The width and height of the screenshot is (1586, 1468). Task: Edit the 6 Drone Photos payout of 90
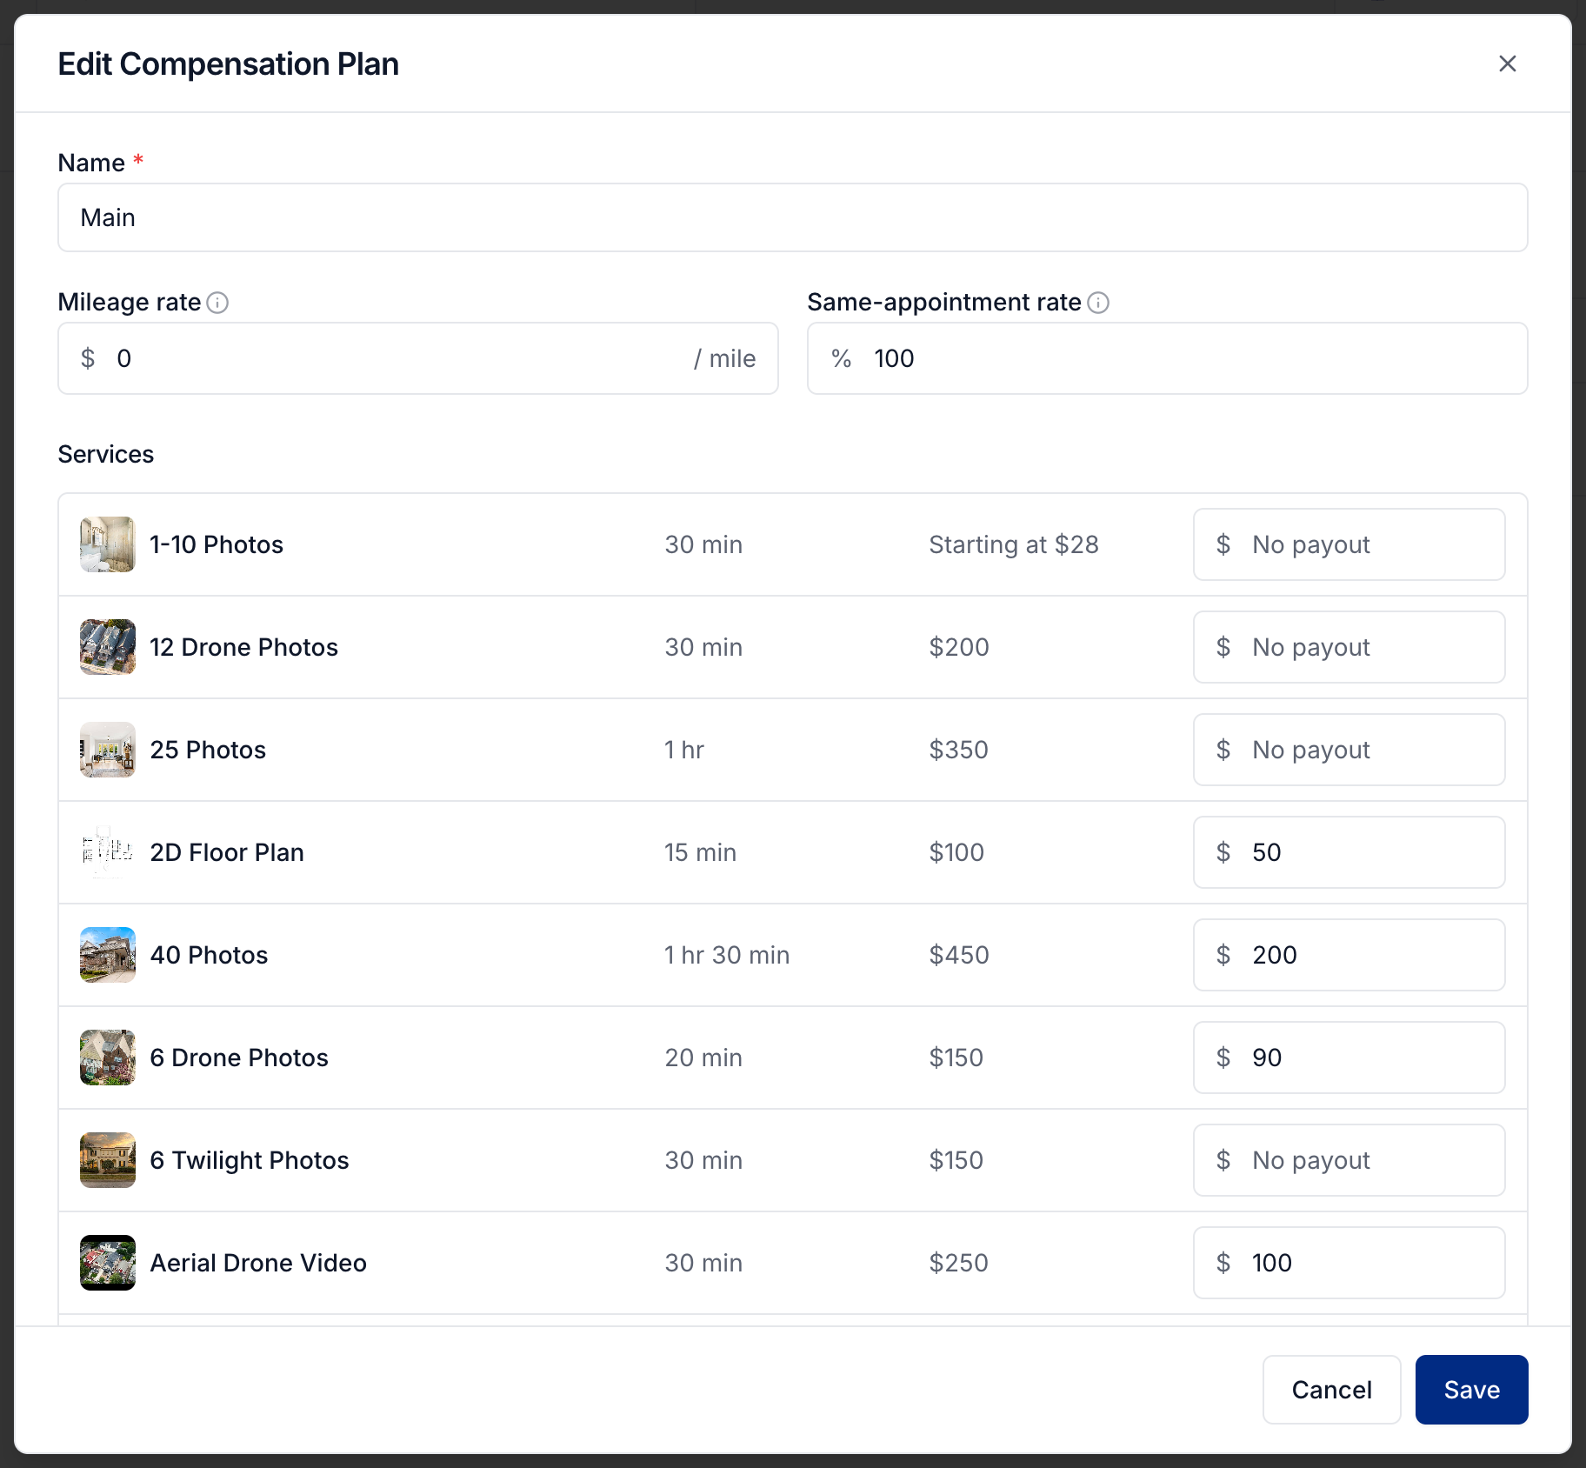(1349, 1058)
